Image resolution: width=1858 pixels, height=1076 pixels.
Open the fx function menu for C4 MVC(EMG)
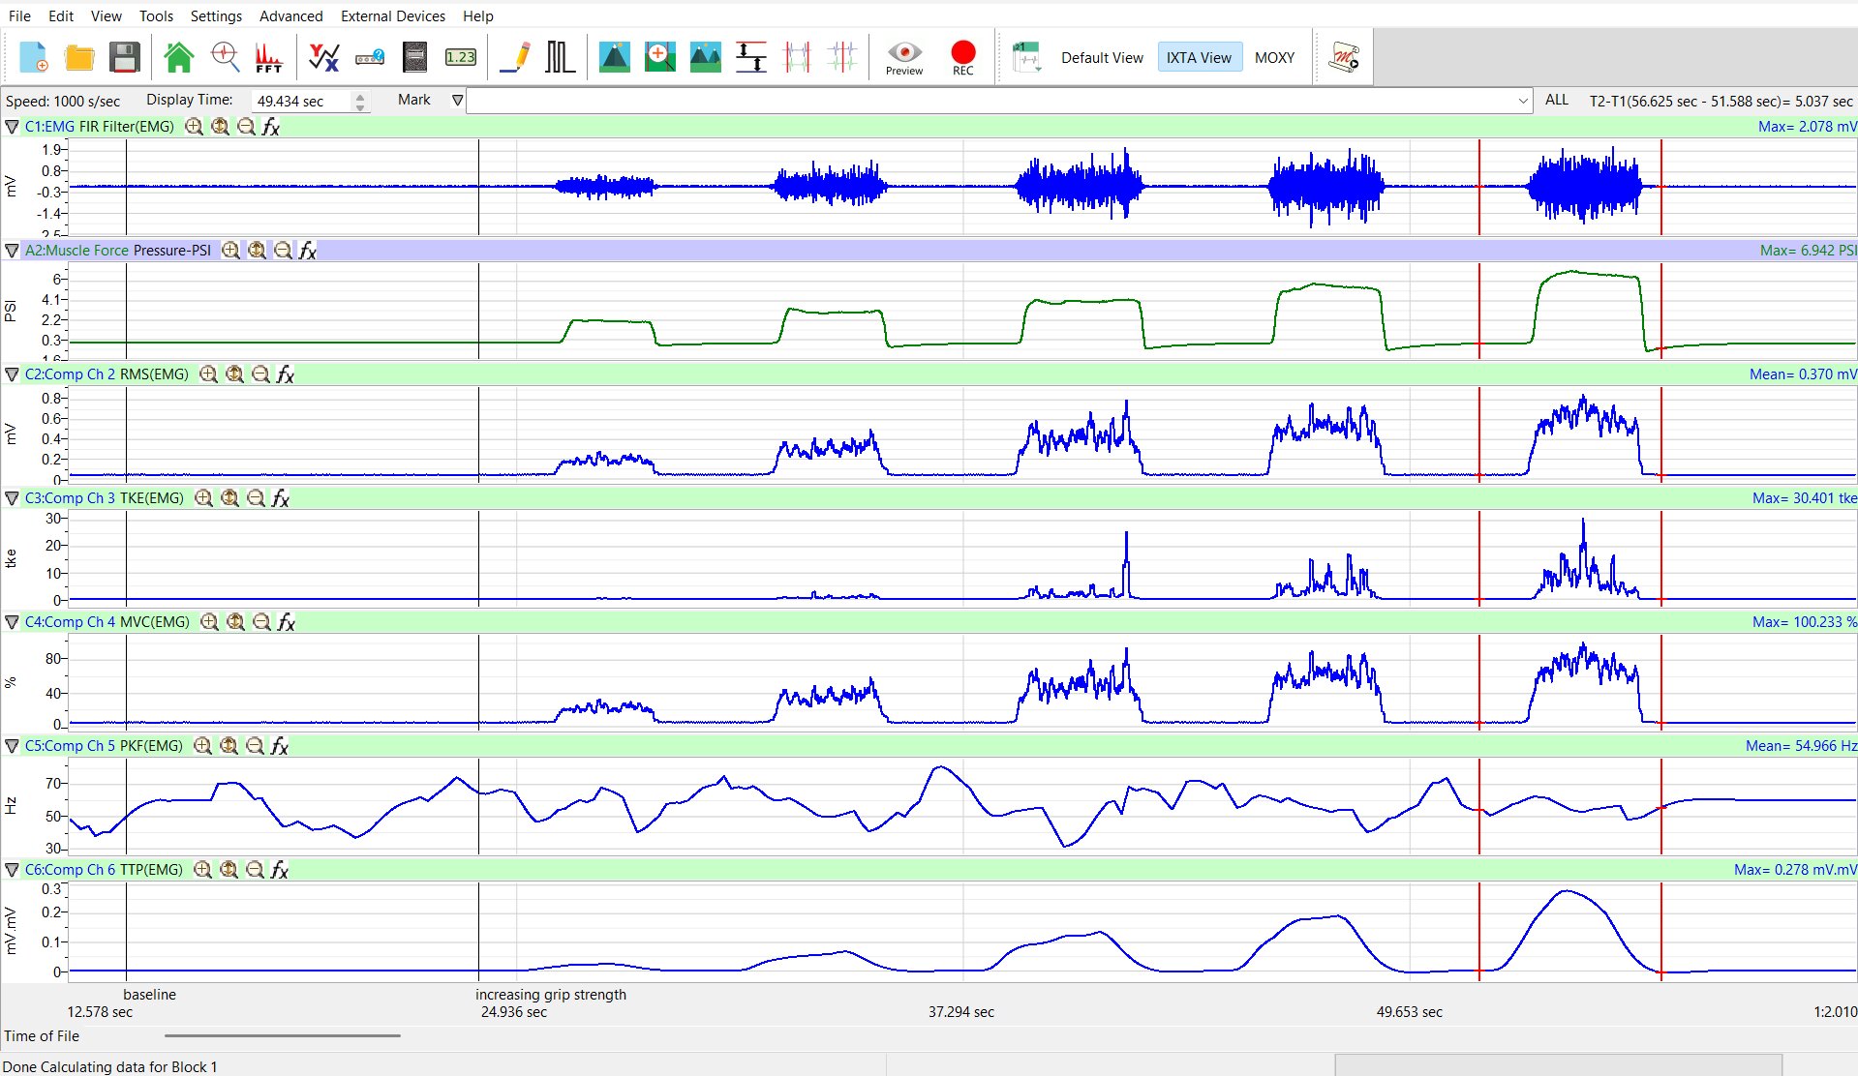(x=287, y=622)
